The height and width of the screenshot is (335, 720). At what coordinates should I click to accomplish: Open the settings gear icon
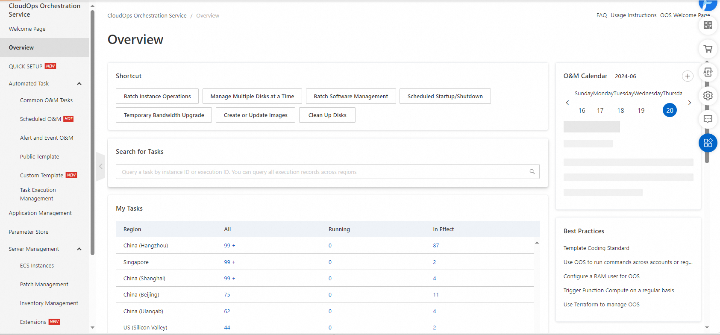click(708, 96)
